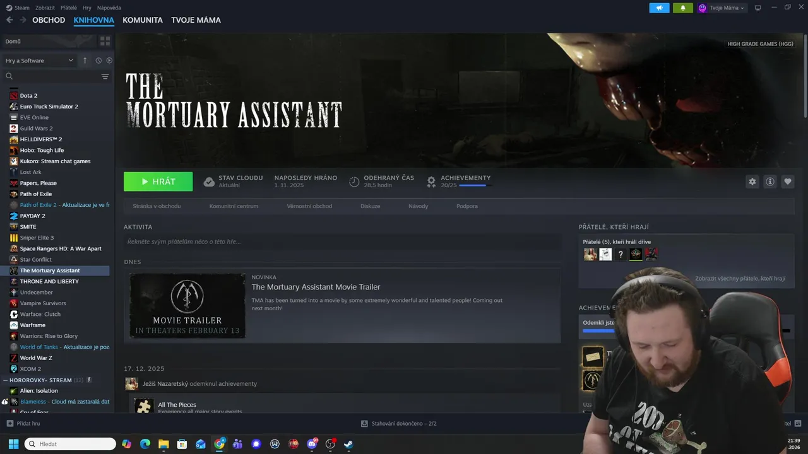808x454 pixels.
Task: Click the recent activity clock icon
Action: (98, 61)
